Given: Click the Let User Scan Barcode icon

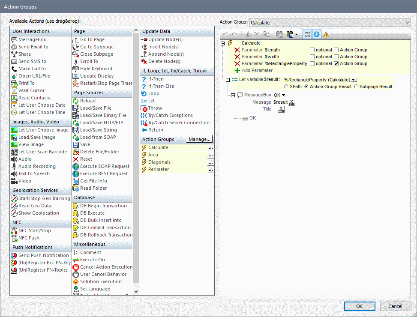Looking at the screenshot, I should (14, 152).
